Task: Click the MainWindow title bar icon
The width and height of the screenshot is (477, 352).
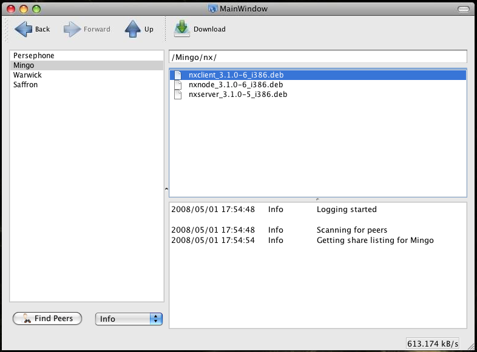Action: pyautogui.click(x=212, y=8)
